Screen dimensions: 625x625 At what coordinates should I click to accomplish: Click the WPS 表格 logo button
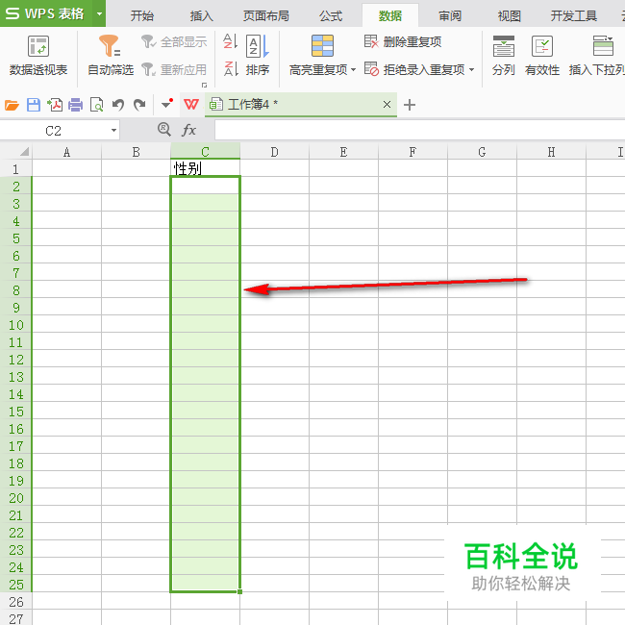[x=46, y=13]
